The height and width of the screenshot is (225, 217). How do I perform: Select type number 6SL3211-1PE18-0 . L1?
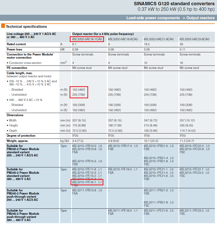coord(123,211)
